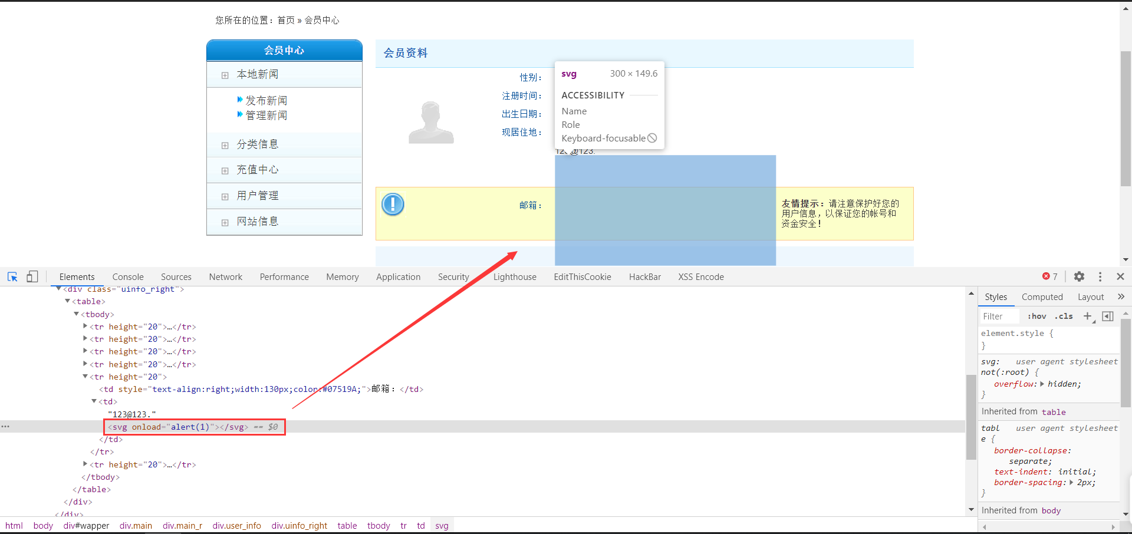Viewport: 1132px width, 534px height.
Task: Open the Network tab
Action: coord(225,277)
